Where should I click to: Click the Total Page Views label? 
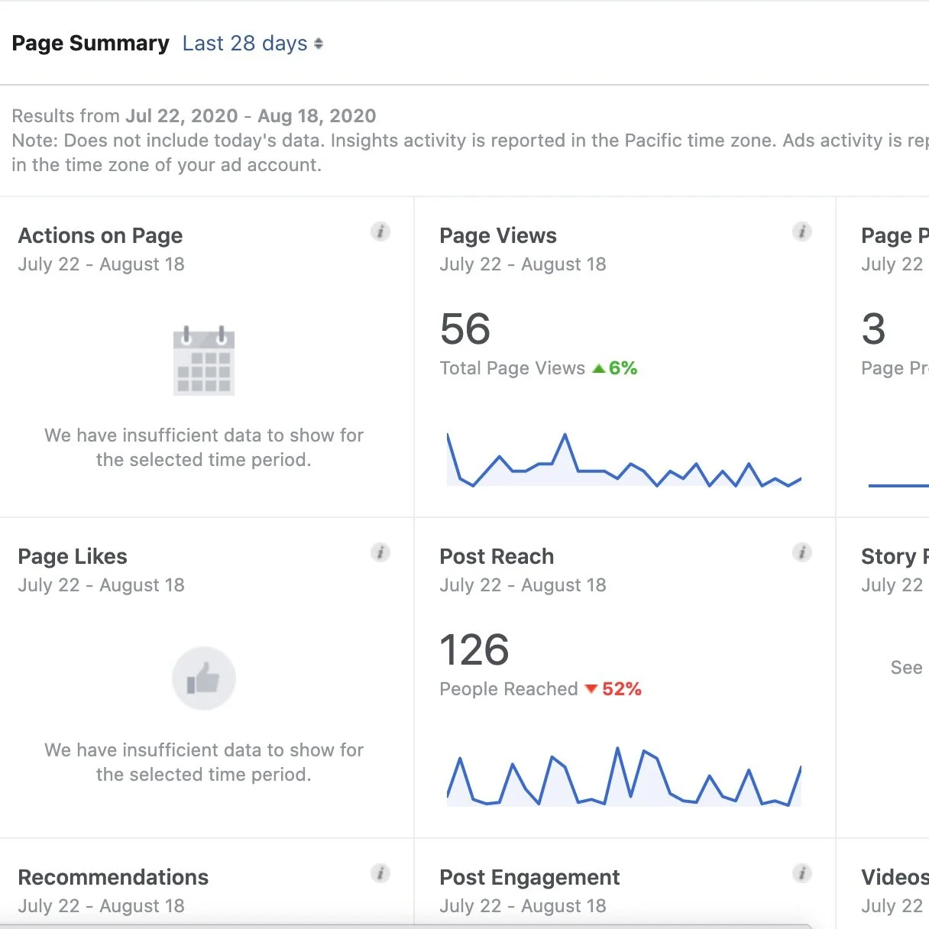point(513,368)
